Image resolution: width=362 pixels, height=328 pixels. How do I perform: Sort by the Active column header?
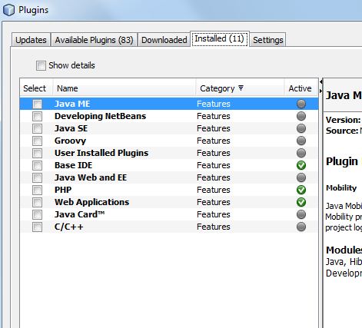coord(301,88)
